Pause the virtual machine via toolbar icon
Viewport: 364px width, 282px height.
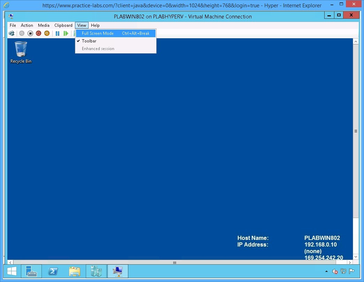tap(58, 33)
